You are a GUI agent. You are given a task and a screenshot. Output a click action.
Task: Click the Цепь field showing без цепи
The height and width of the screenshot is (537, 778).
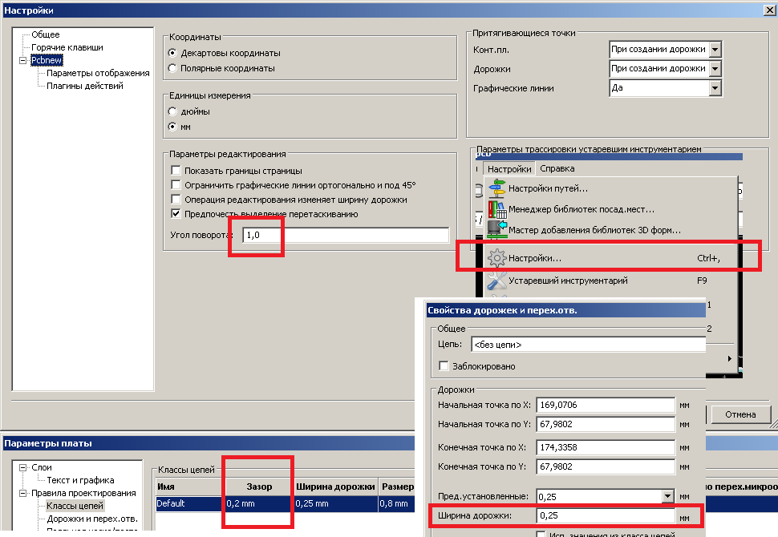click(589, 344)
